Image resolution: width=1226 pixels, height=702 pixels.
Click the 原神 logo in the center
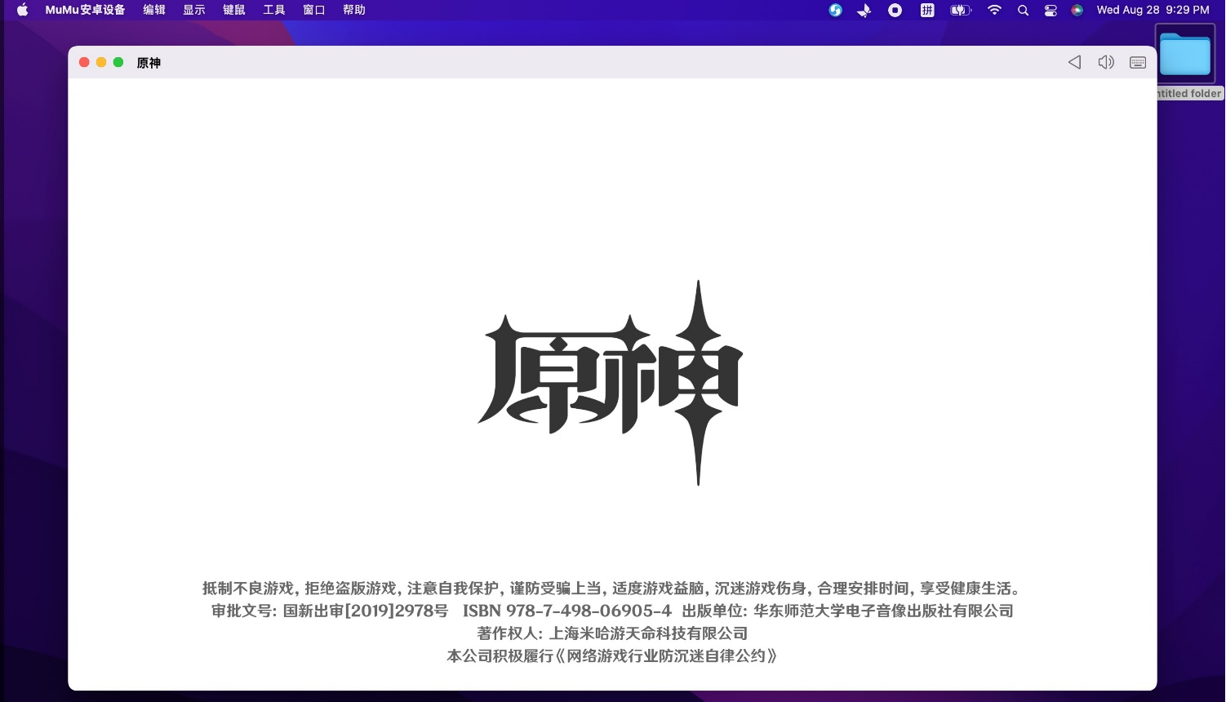[611, 382]
